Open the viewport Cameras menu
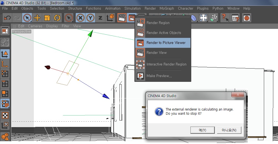This screenshot has height=144, width=278. pos(35,26)
